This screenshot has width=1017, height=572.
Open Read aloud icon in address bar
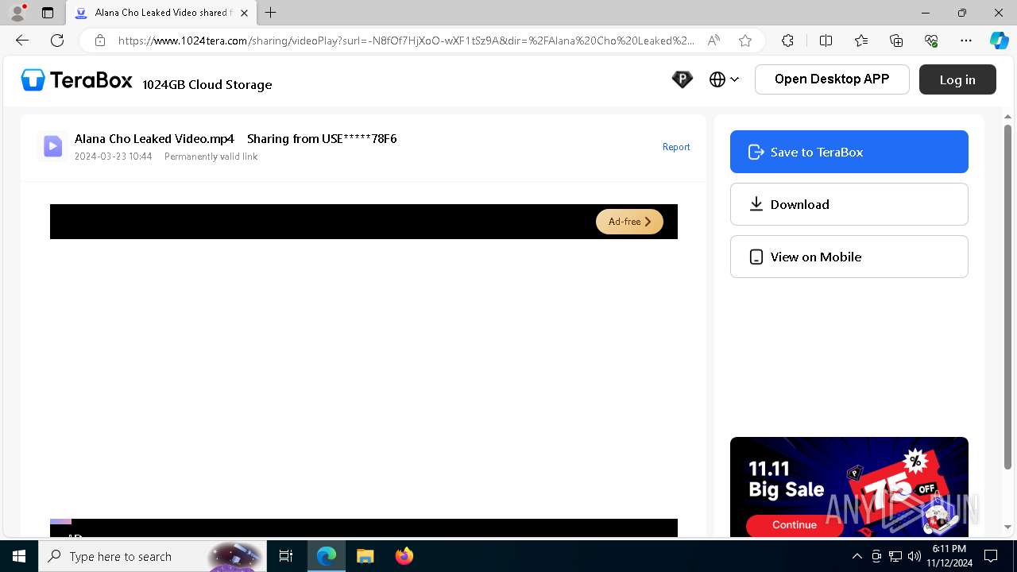click(713, 41)
